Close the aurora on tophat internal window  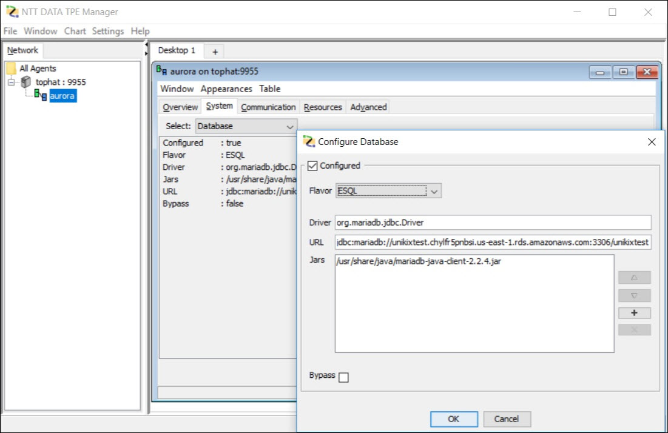coord(647,72)
